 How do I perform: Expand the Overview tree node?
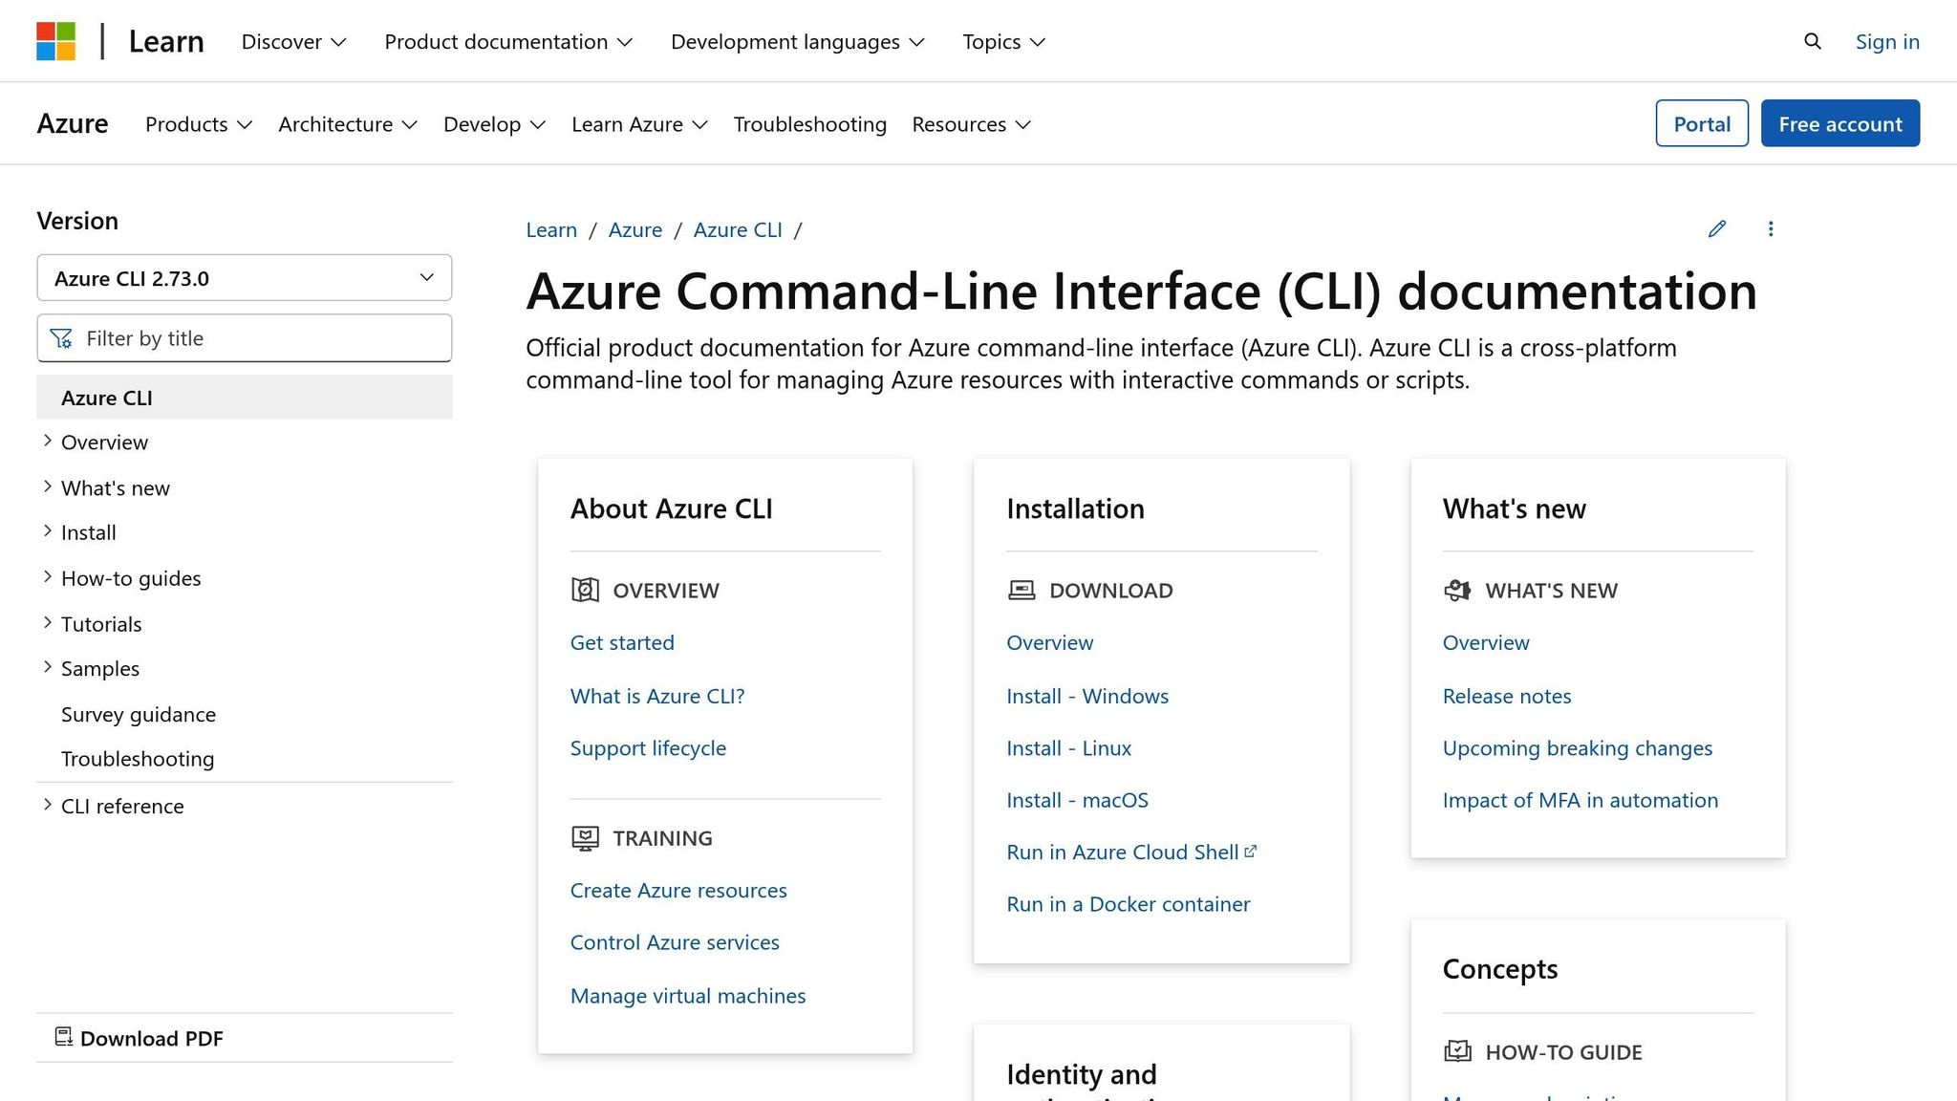(x=47, y=441)
